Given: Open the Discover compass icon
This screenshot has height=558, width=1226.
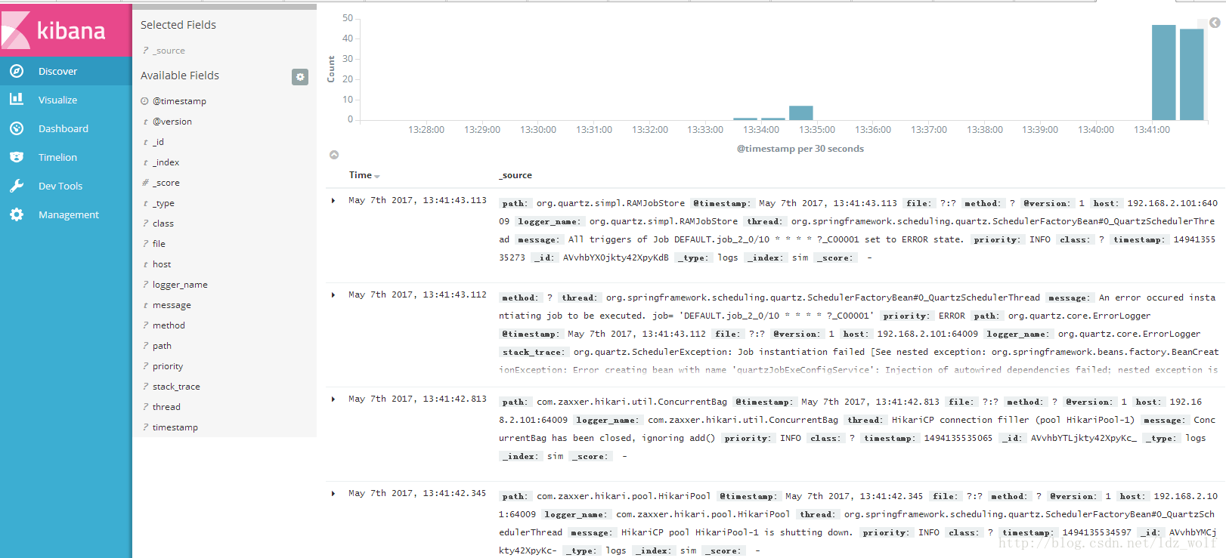Looking at the screenshot, I should pos(17,71).
